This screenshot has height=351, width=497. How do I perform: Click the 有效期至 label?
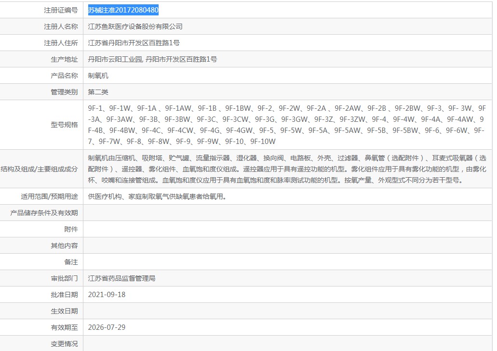coord(64,327)
